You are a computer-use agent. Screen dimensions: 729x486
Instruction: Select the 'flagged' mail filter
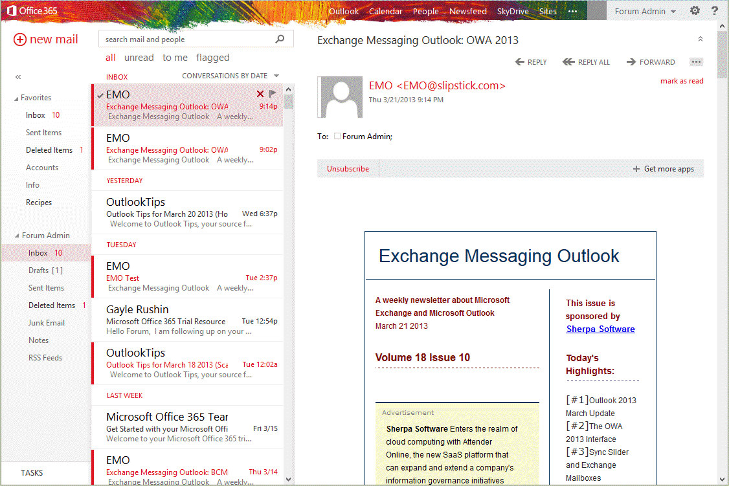click(212, 58)
